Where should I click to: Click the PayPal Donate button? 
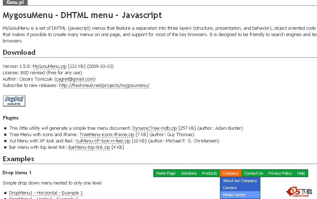[14, 101]
